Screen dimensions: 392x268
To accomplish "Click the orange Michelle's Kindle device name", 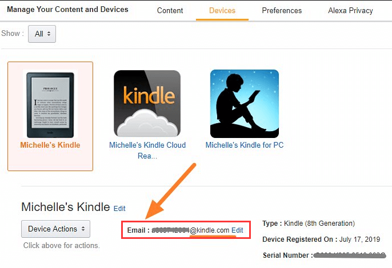I will tap(50, 145).
